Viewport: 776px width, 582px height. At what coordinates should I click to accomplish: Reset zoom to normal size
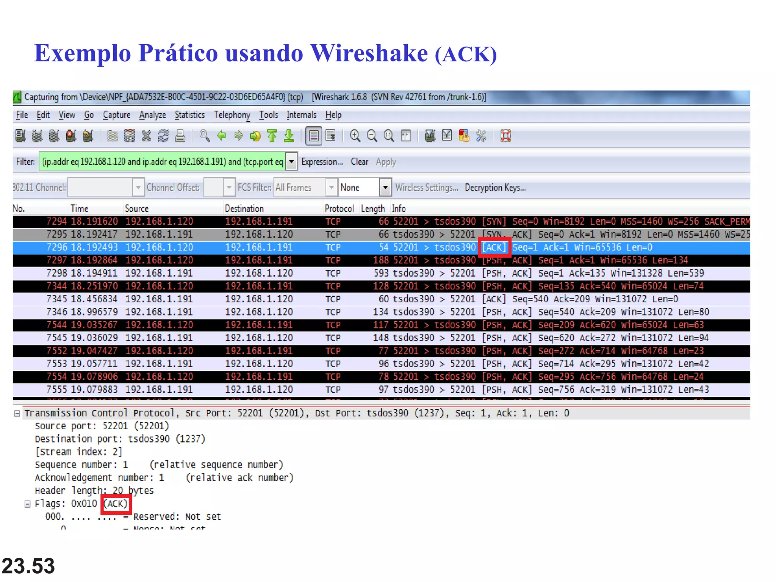(389, 136)
